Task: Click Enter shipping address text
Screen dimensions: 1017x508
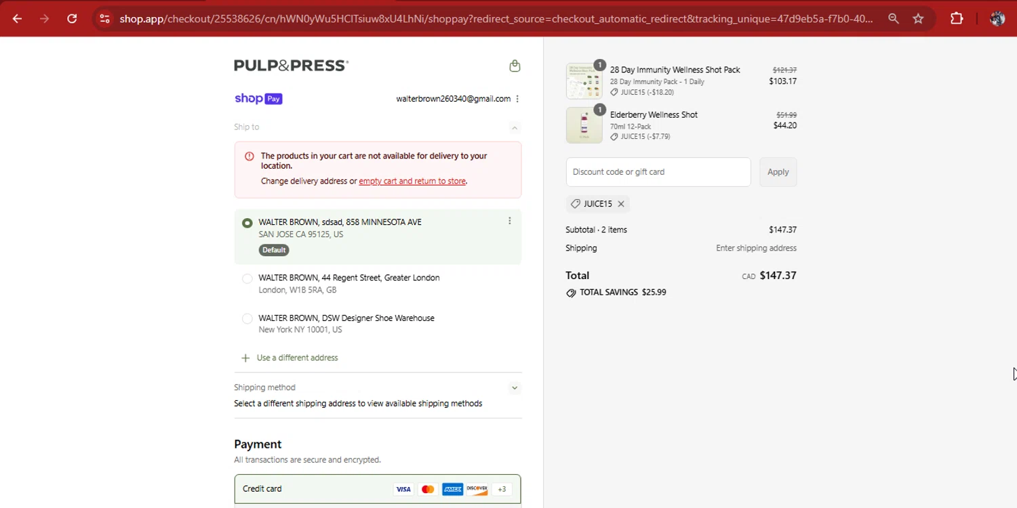Action: coord(756,249)
